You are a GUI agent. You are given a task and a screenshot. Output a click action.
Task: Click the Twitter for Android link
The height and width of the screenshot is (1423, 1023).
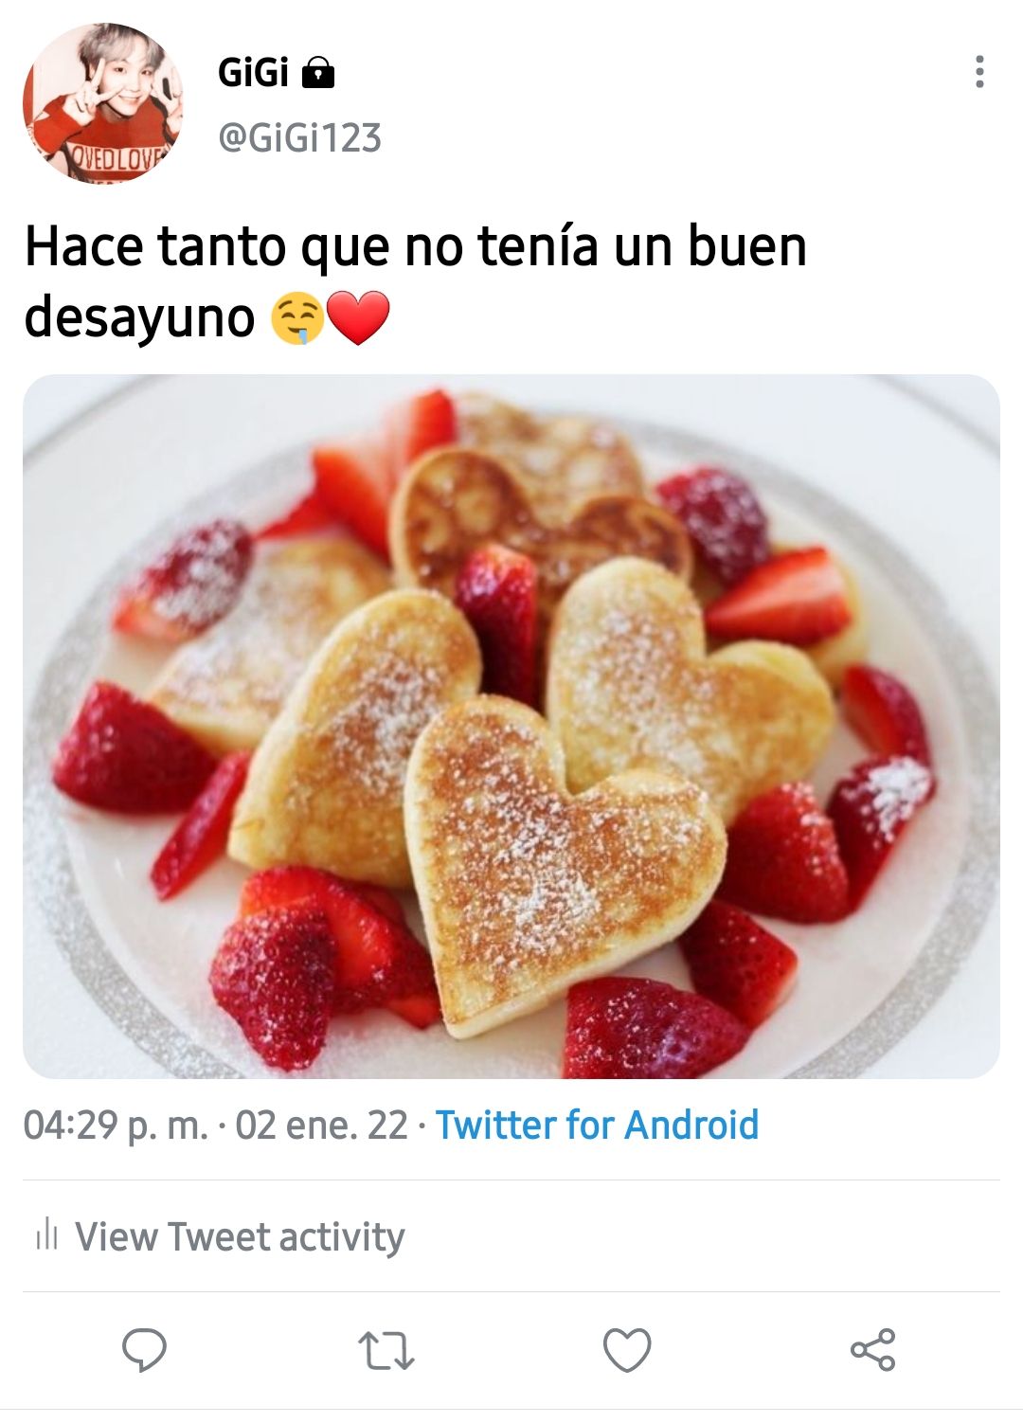pos(597,1126)
